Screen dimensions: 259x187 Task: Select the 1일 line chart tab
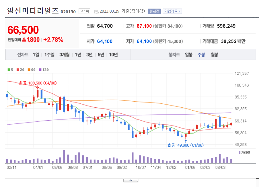pos(36,55)
